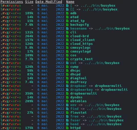Click the file name adb
This screenshot has height=130, width=137.
click(x=73, y=13)
